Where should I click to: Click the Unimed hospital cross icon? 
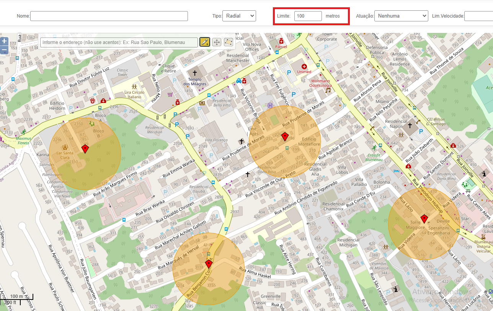point(304,67)
